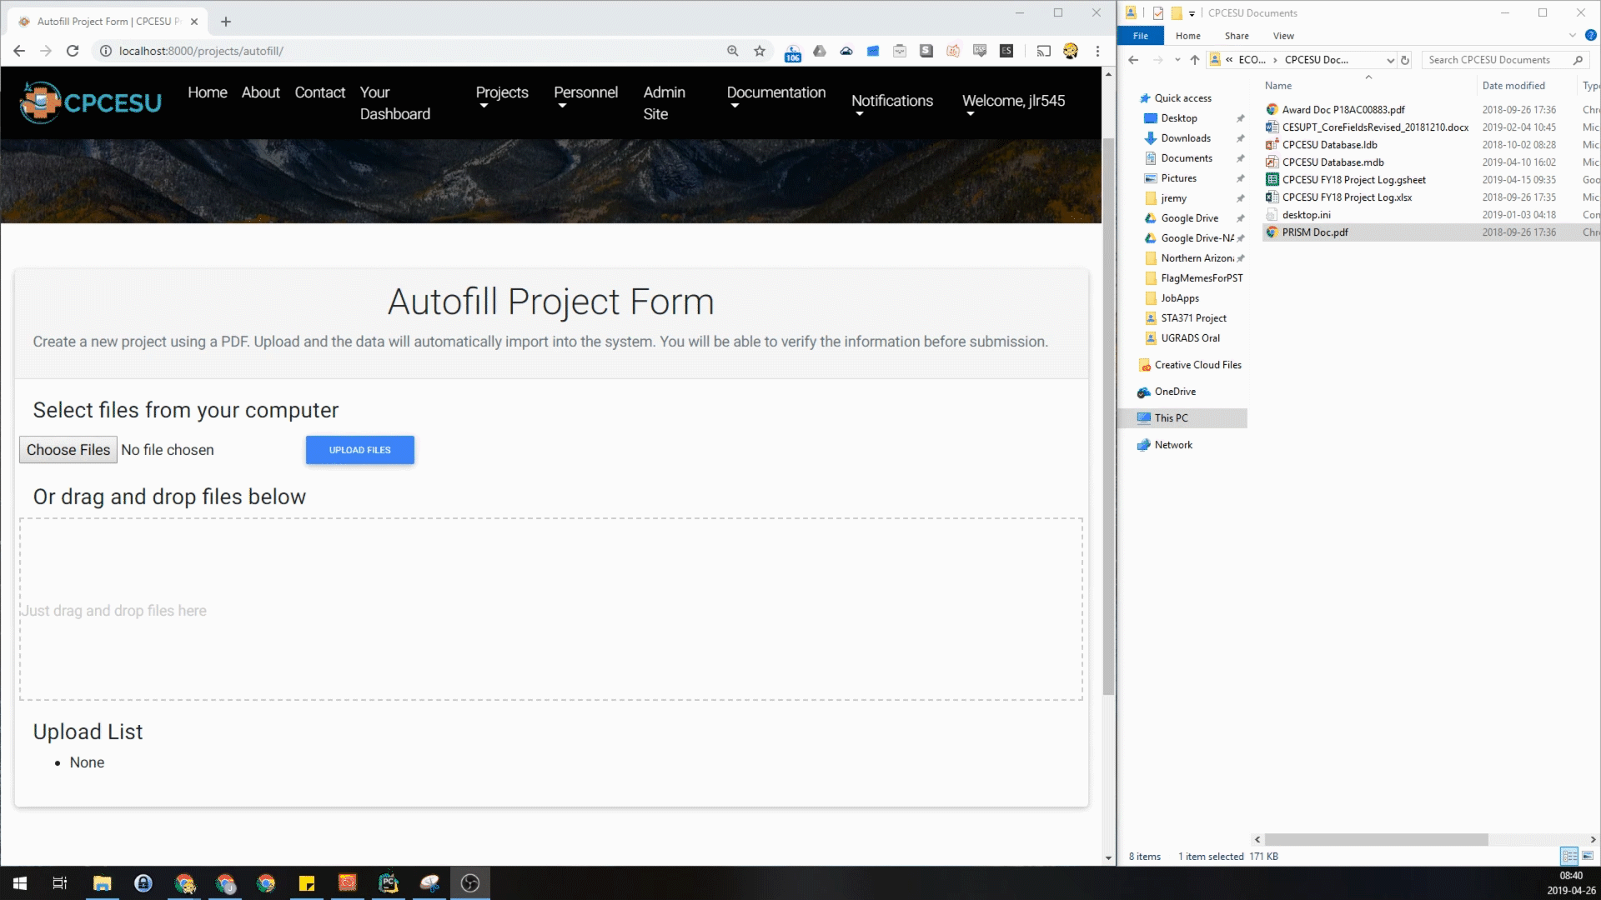Select PRISM Doc.pdf in File Explorer
The height and width of the screenshot is (900, 1601).
1315,232
